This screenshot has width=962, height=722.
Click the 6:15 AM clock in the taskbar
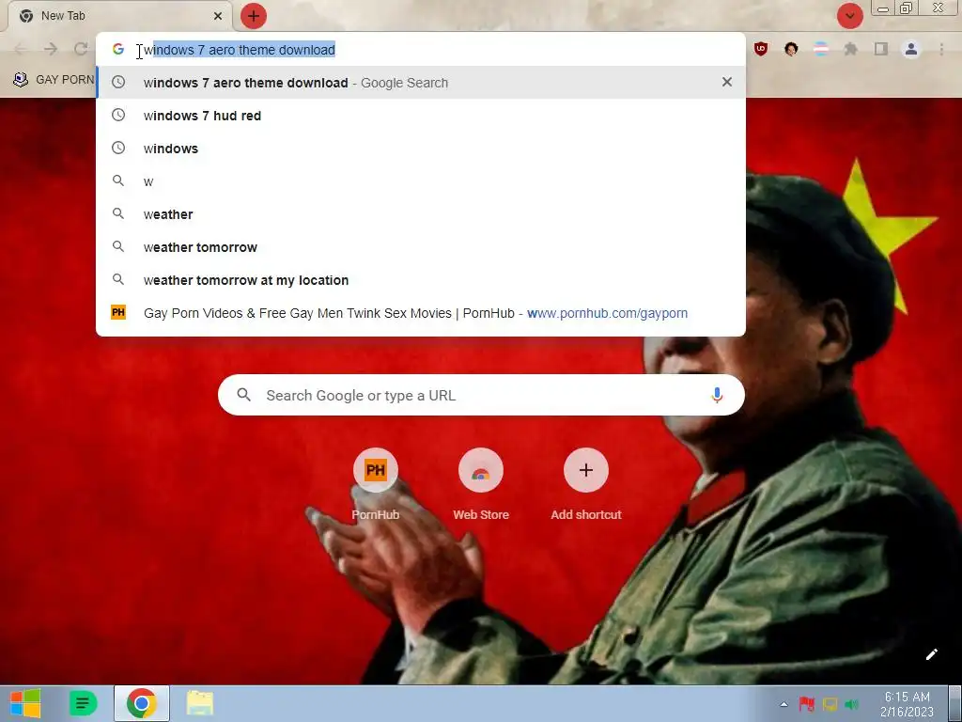point(907,704)
